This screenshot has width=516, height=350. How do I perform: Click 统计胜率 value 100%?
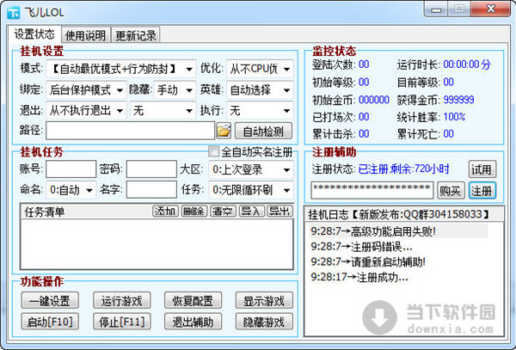pyautogui.click(x=454, y=117)
